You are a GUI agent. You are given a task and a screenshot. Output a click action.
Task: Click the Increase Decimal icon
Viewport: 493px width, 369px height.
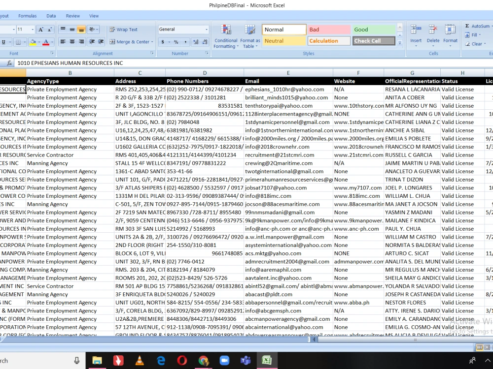tap(196, 42)
